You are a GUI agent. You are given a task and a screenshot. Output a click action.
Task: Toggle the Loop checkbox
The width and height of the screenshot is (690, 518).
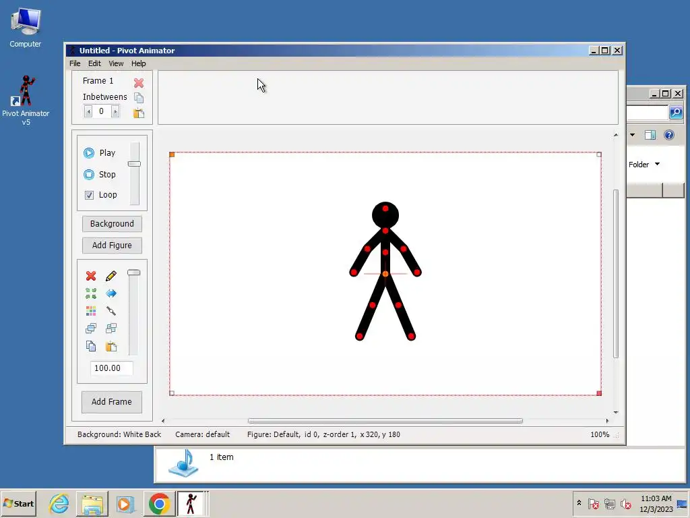[x=89, y=195]
